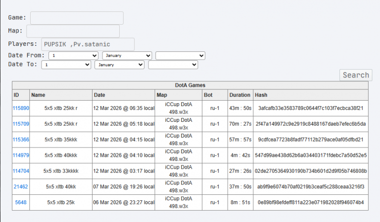Click map cell in row 115890
This screenshot has width=380, height=222.
(178, 108)
